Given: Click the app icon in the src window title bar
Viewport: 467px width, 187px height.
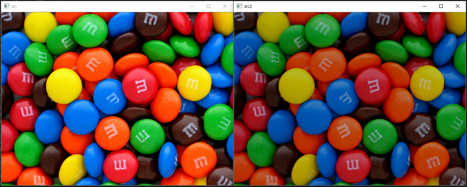Looking at the screenshot, I should [7, 6].
